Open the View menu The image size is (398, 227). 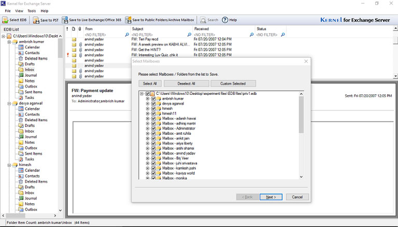coord(19,11)
